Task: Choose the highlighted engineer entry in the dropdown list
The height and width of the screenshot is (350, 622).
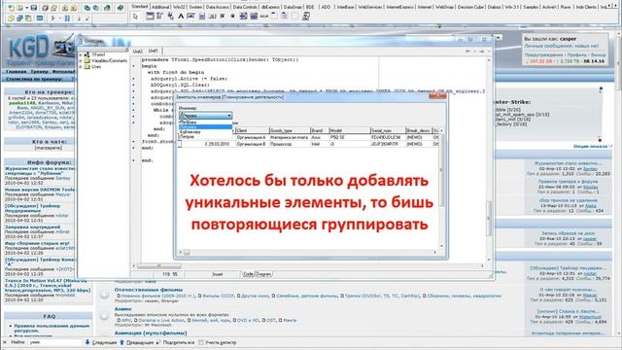Action: click(x=205, y=127)
